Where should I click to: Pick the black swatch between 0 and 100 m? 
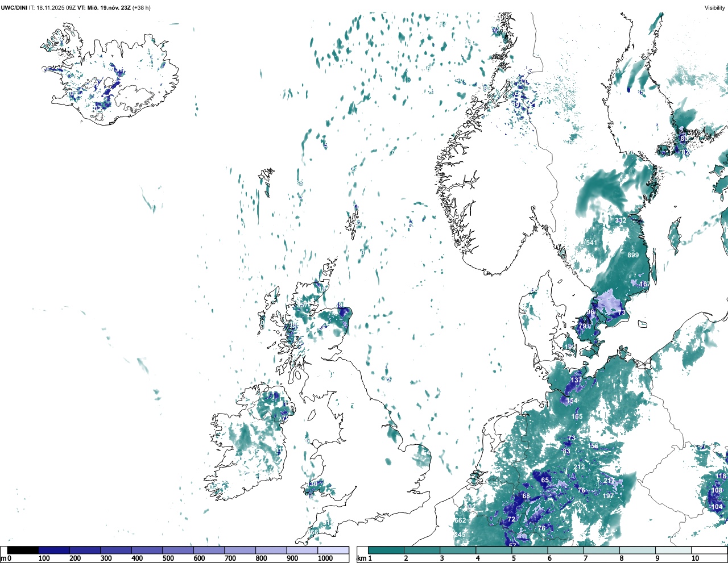point(23,550)
